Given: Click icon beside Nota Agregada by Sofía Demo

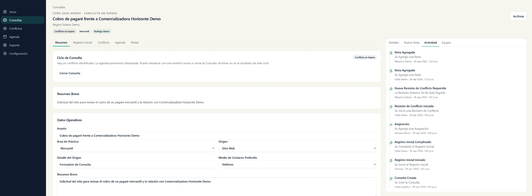Looking at the screenshot, I should pos(391,71).
